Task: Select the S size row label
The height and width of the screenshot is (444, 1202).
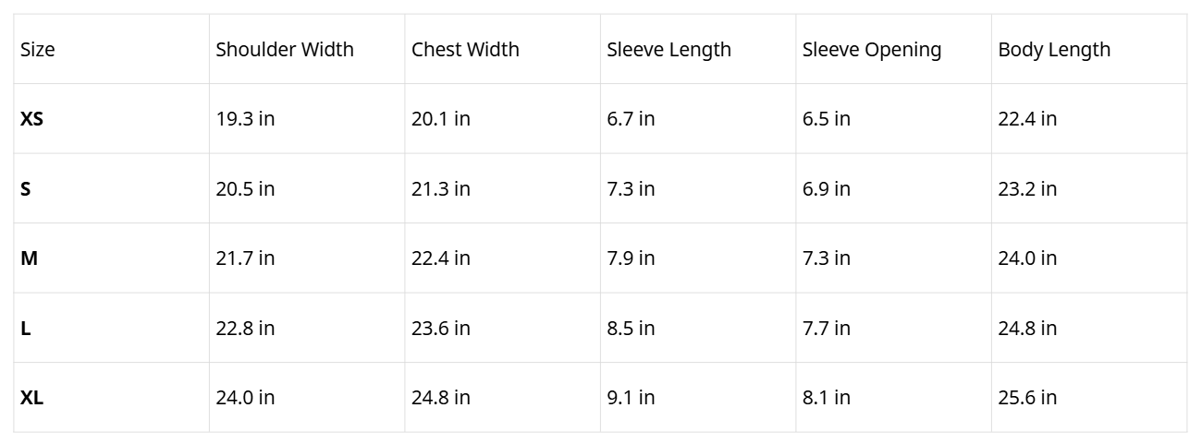Action: coord(26,189)
